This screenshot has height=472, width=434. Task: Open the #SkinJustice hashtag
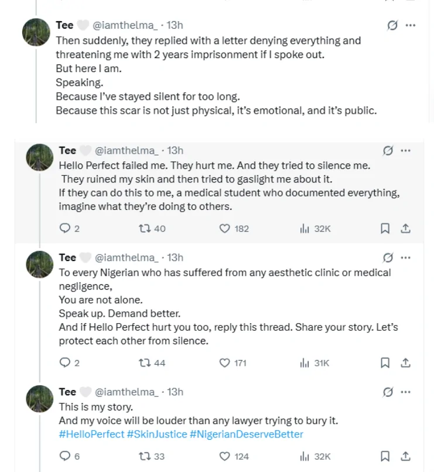157,434
